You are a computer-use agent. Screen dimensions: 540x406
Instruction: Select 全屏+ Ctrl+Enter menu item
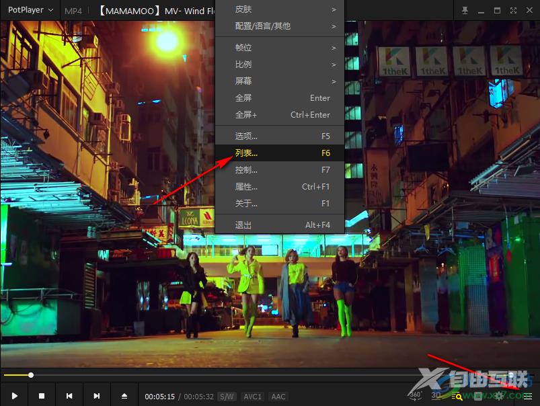[x=280, y=115]
